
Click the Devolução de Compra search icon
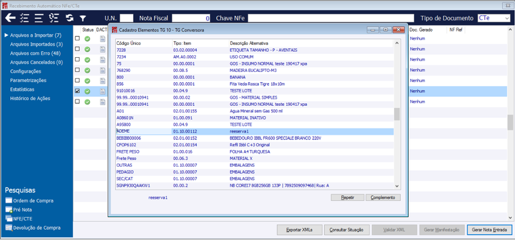[8, 228]
